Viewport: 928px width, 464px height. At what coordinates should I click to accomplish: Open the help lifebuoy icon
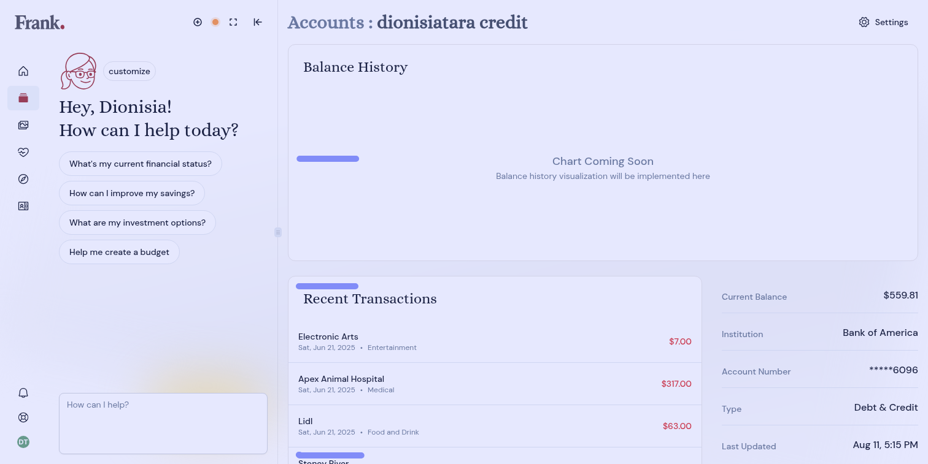tap(23, 417)
